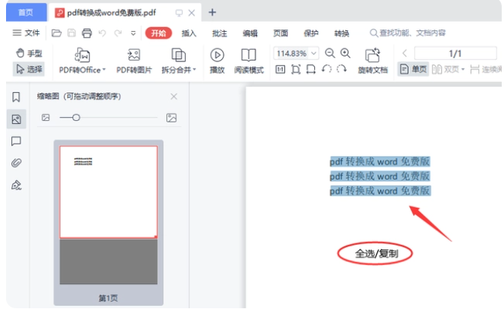The image size is (504, 312).
Task: Click the zoom out magnifier icon
Action: coord(329,54)
